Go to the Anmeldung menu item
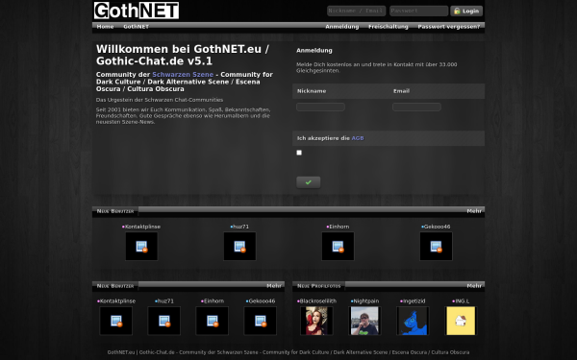This screenshot has height=360, width=577. pyautogui.click(x=341, y=27)
